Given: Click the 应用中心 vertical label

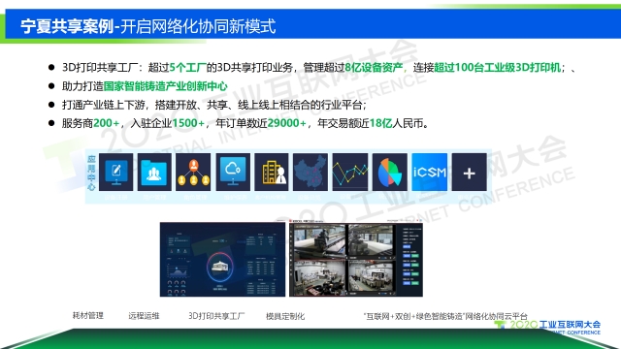Looking at the screenshot, I should (x=91, y=173).
